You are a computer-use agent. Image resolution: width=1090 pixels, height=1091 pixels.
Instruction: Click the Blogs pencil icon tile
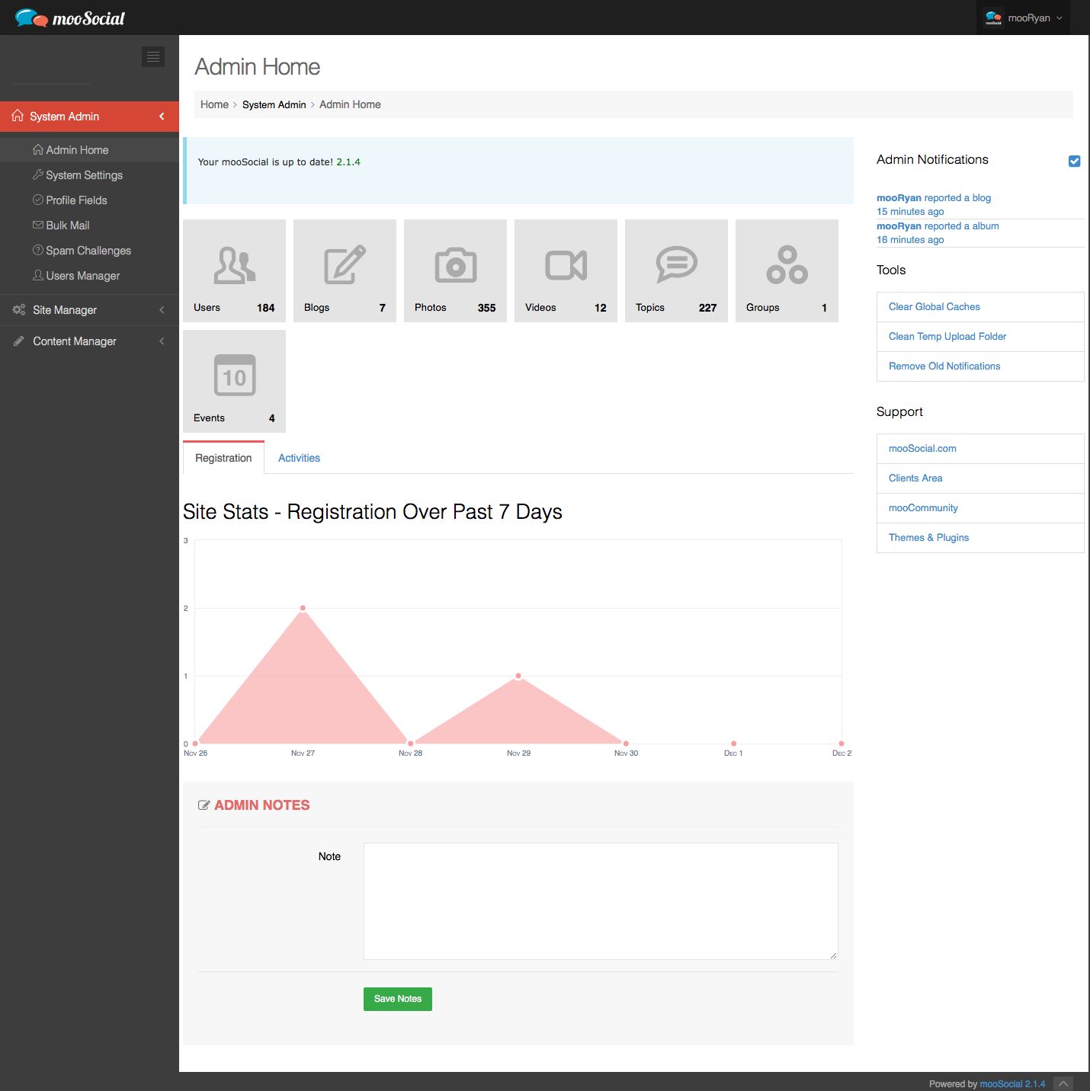(x=345, y=265)
